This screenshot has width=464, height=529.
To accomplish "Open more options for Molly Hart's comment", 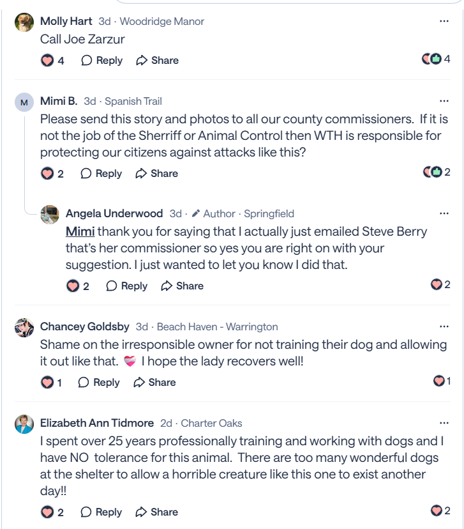I will point(444,21).
